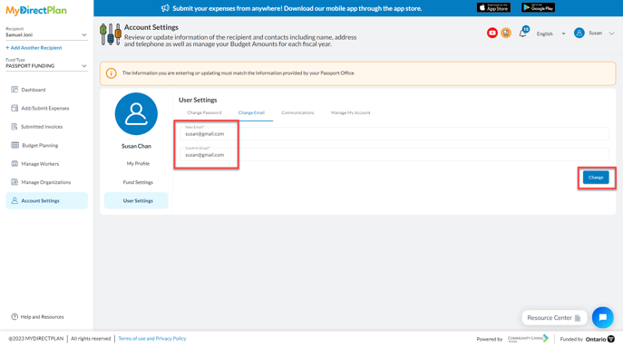Open the Resource Center button
623x347 pixels.
click(554, 318)
